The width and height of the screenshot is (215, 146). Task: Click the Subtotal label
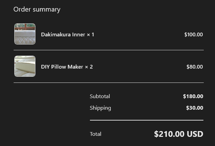(100, 96)
